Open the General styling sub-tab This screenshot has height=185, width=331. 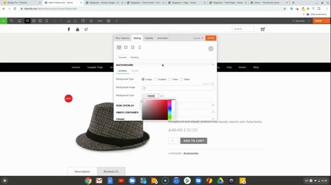click(x=123, y=57)
